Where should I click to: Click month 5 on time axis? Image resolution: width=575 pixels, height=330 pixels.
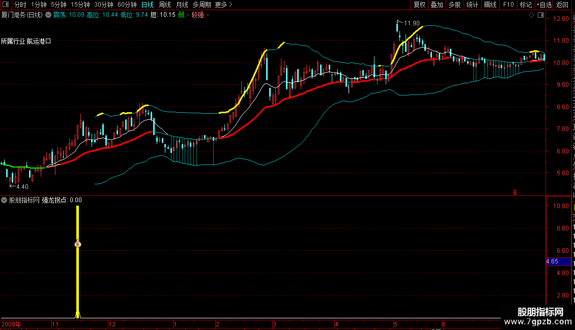[x=396, y=324]
